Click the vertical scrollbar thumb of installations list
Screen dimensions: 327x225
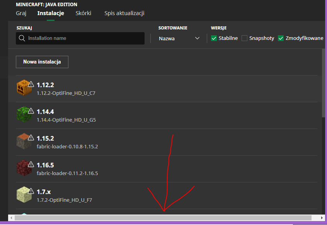tap(324, 83)
